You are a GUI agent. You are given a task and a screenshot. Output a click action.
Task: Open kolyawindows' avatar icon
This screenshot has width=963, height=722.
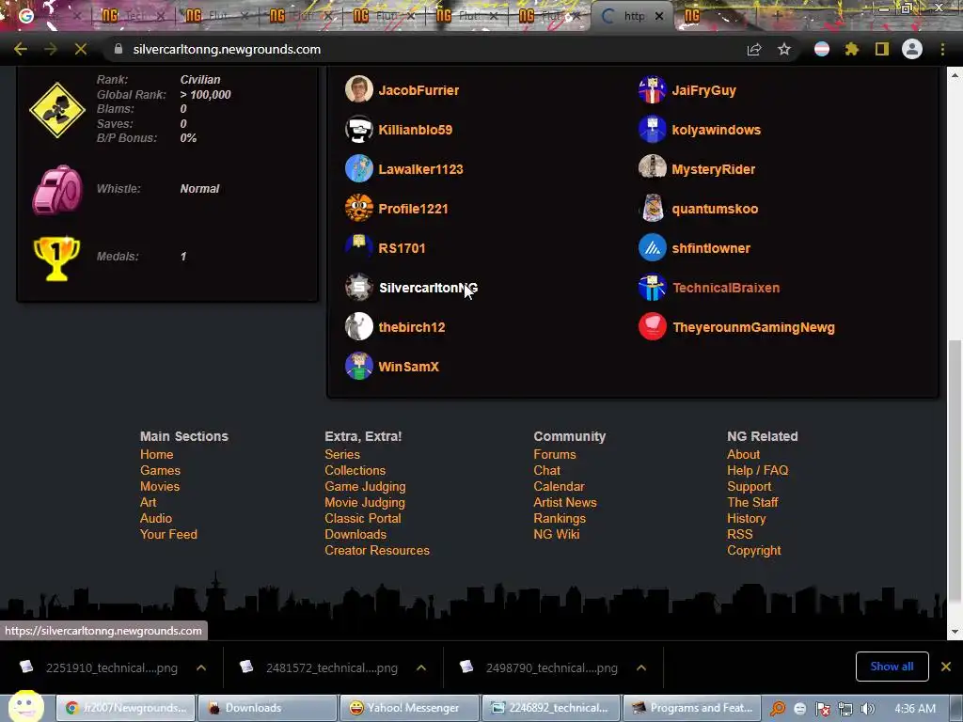point(653,130)
